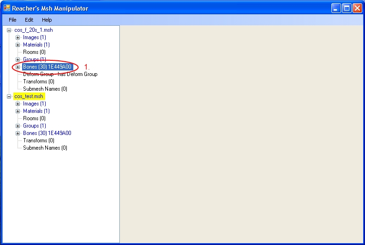This screenshot has height=245, width=365.
Task: Open the File menu
Action: (x=12, y=20)
